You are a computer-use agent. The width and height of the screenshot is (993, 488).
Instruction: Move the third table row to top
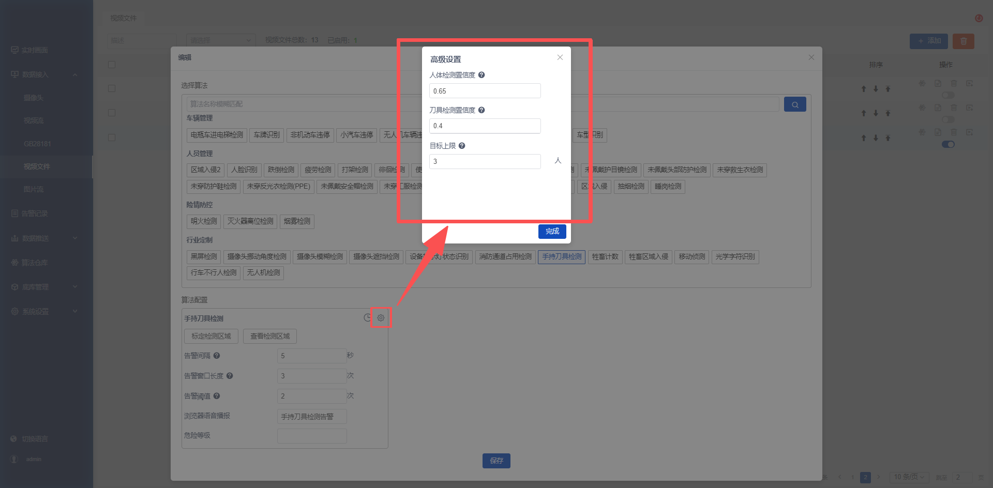(x=888, y=138)
